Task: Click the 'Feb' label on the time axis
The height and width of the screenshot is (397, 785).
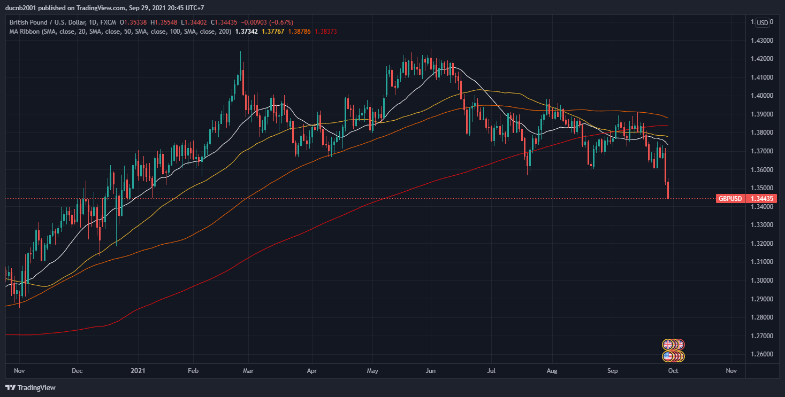Action: point(194,370)
